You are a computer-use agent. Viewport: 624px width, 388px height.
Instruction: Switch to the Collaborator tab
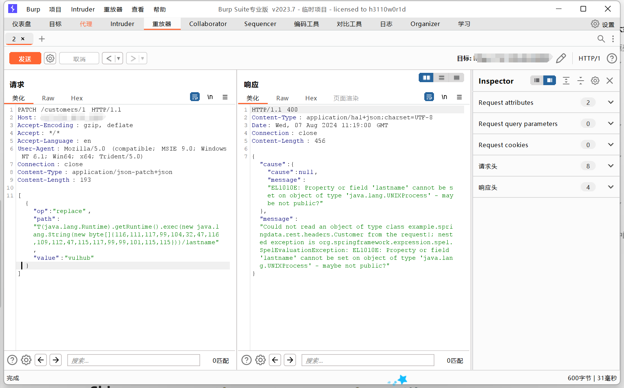pyautogui.click(x=208, y=24)
